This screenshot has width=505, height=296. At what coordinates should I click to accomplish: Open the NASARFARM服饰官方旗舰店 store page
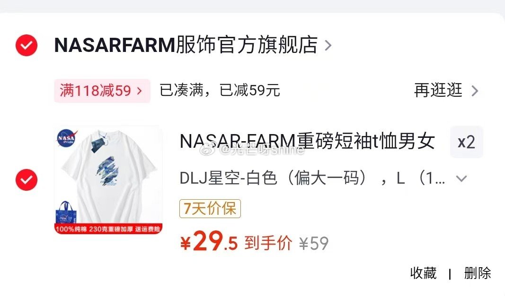tap(186, 45)
